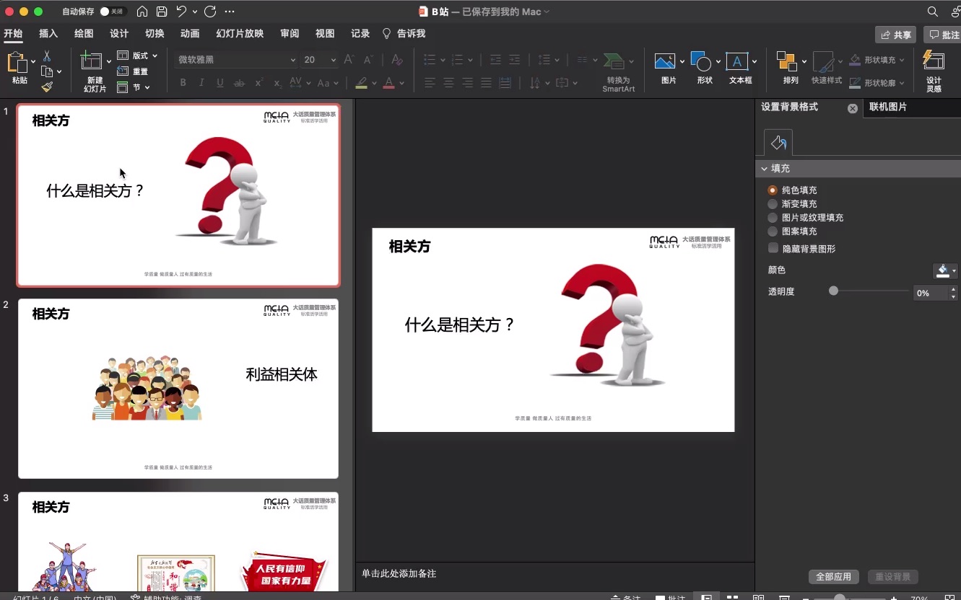Close the Format Background pane
Screen dimensions: 961x600
(x=852, y=108)
